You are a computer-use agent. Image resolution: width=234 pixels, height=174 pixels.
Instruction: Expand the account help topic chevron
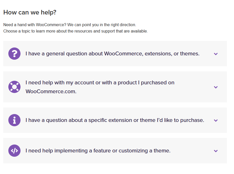pos(216,87)
